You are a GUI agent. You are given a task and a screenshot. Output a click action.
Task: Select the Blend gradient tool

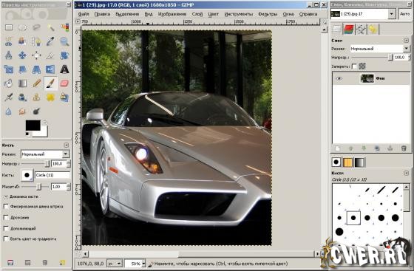[x=22, y=83]
